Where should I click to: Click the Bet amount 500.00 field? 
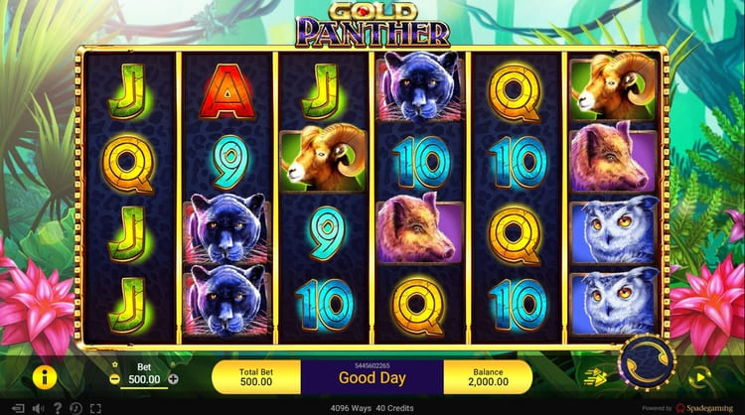tap(144, 380)
